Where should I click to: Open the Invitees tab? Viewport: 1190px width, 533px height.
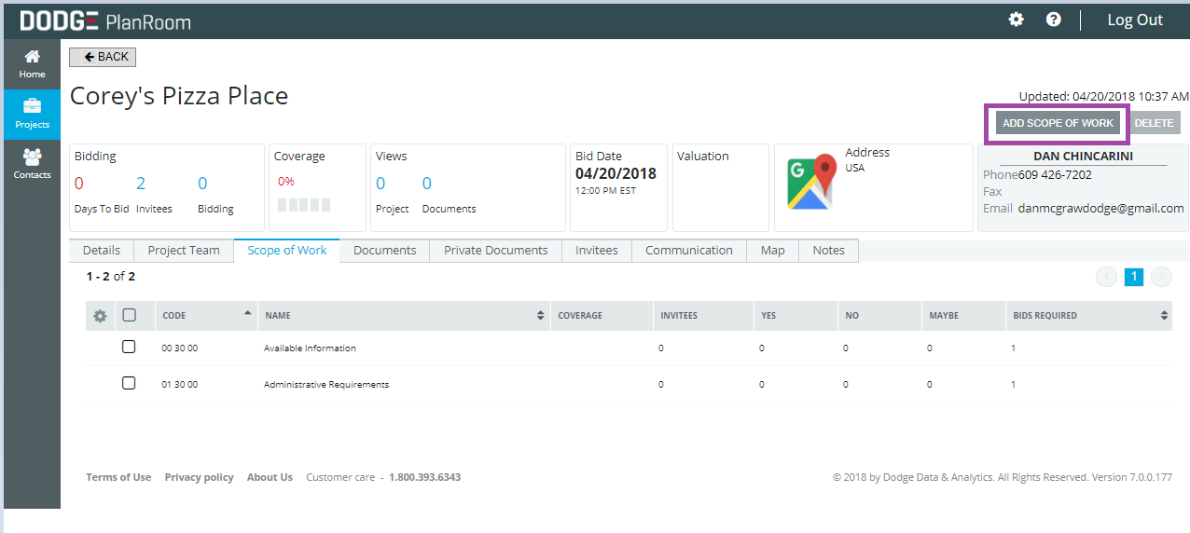point(596,251)
